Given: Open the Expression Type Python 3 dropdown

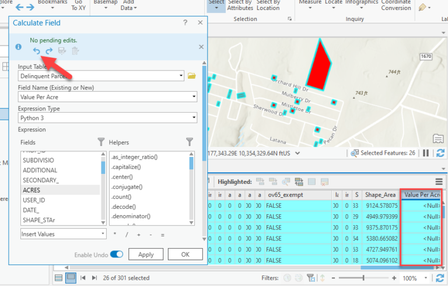Looking at the screenshot, I should [193, 118].
